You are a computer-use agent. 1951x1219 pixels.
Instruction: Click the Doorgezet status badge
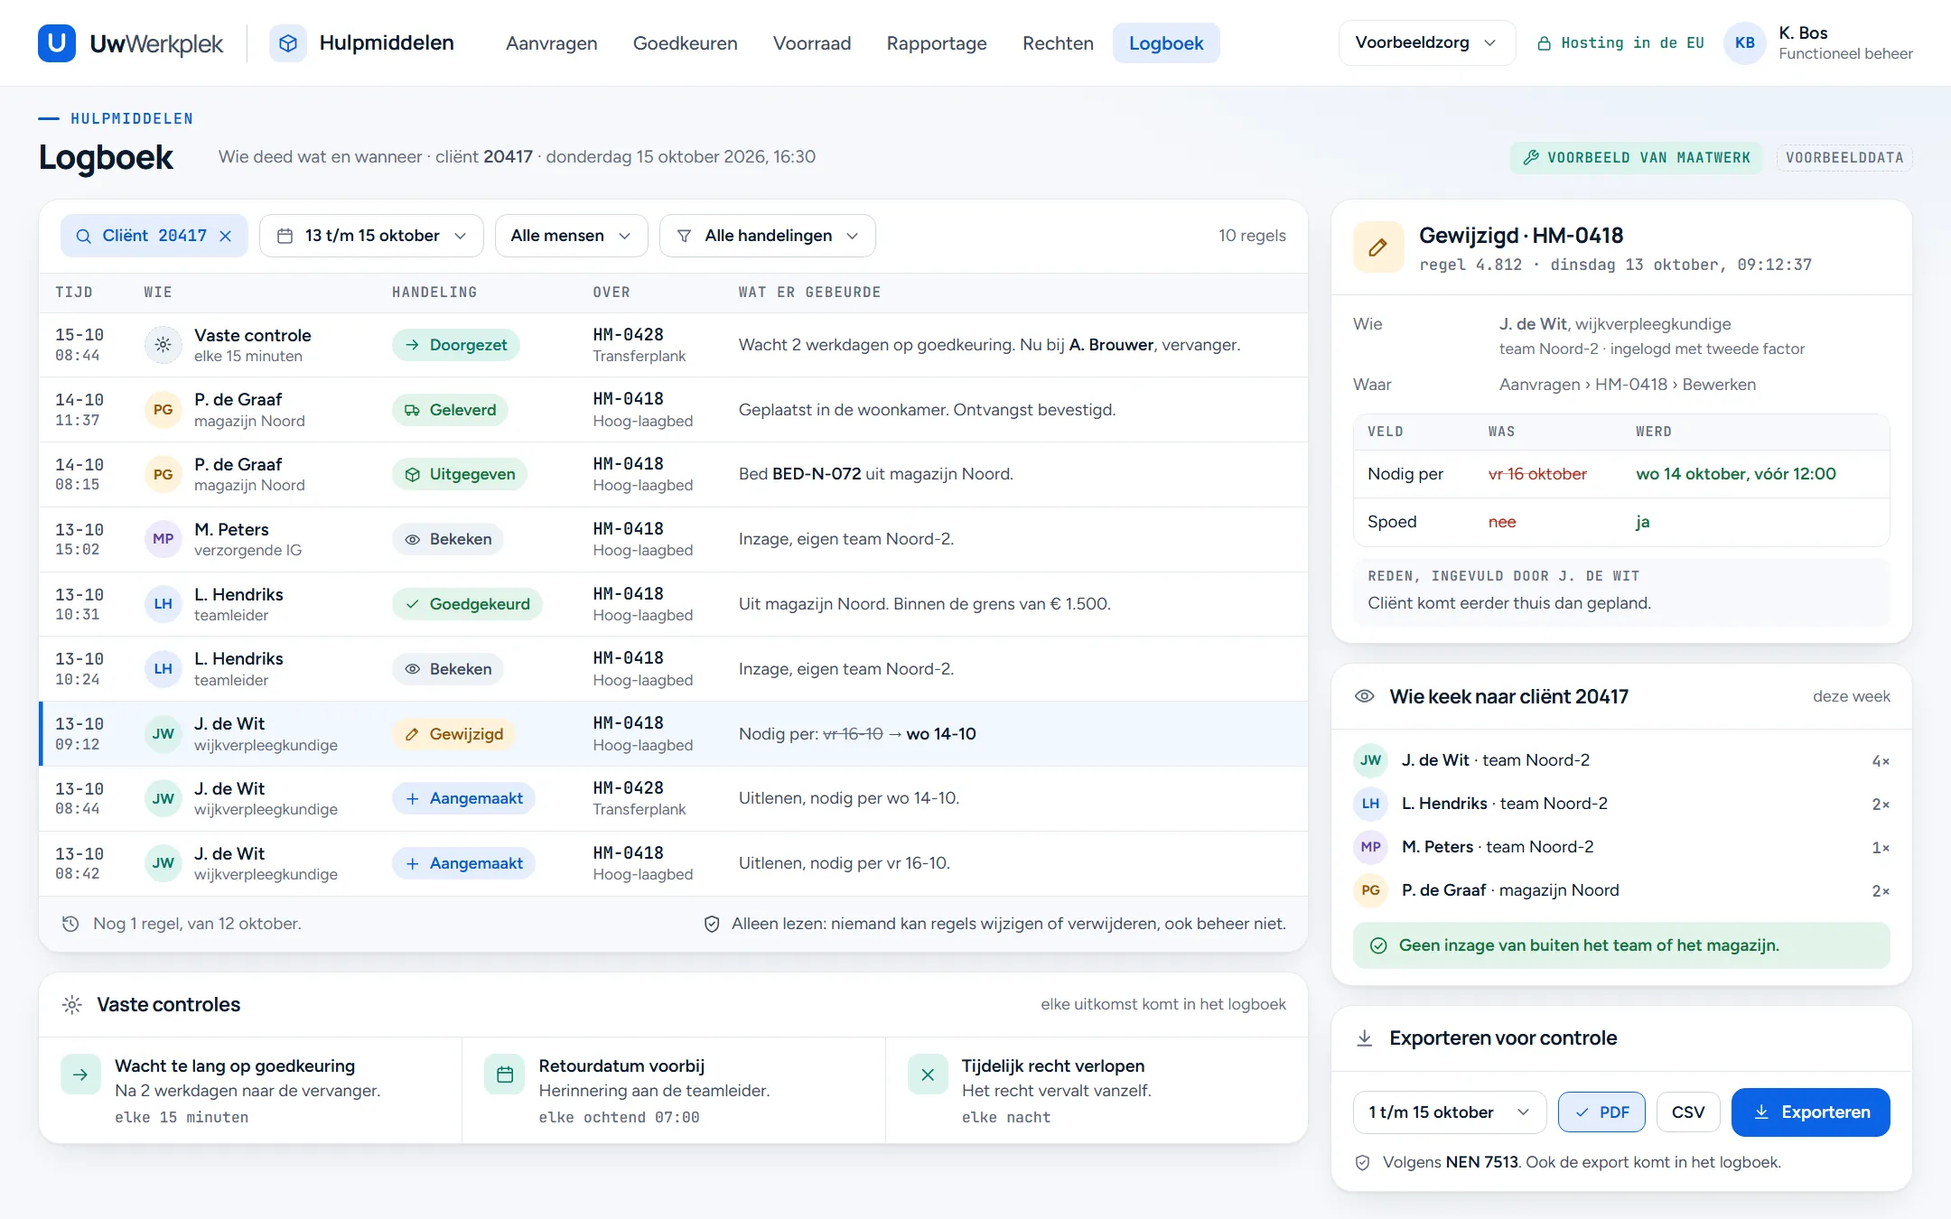456,345
